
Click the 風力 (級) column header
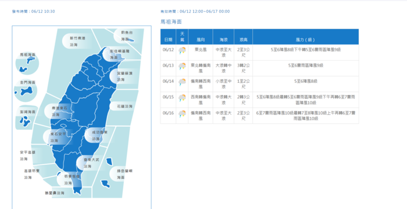(305, 40)
